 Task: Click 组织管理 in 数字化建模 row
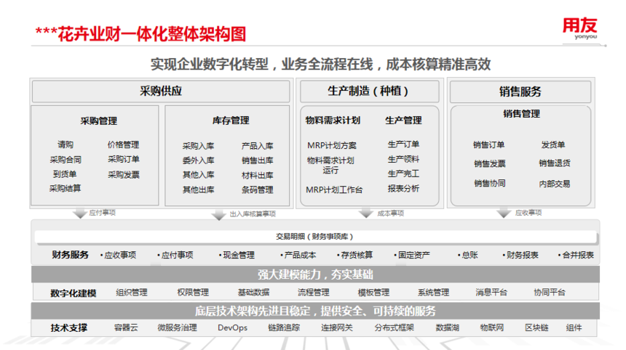pyautogui.click(x=132, y=293)
